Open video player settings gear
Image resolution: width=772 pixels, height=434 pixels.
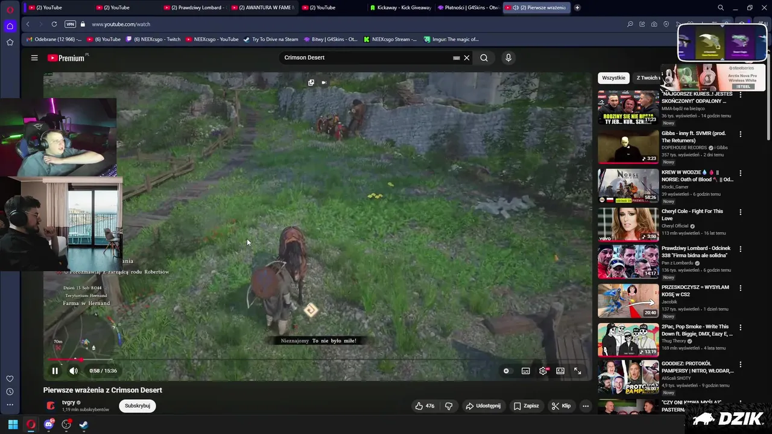pyautogui.click(x=543, y=371)
